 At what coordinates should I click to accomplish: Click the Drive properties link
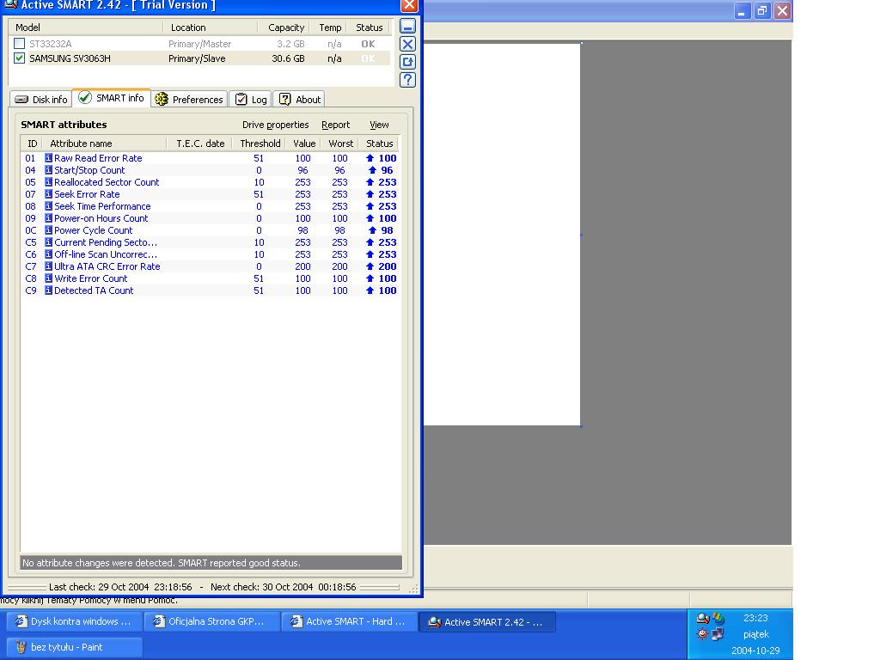(x=276, y=125)
